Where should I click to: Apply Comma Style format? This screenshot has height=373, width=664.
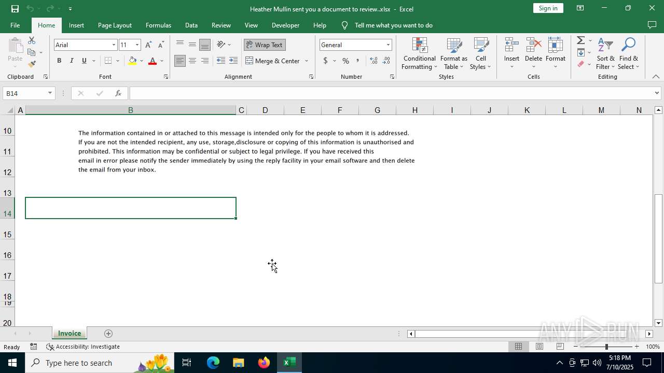pos(357,61)
